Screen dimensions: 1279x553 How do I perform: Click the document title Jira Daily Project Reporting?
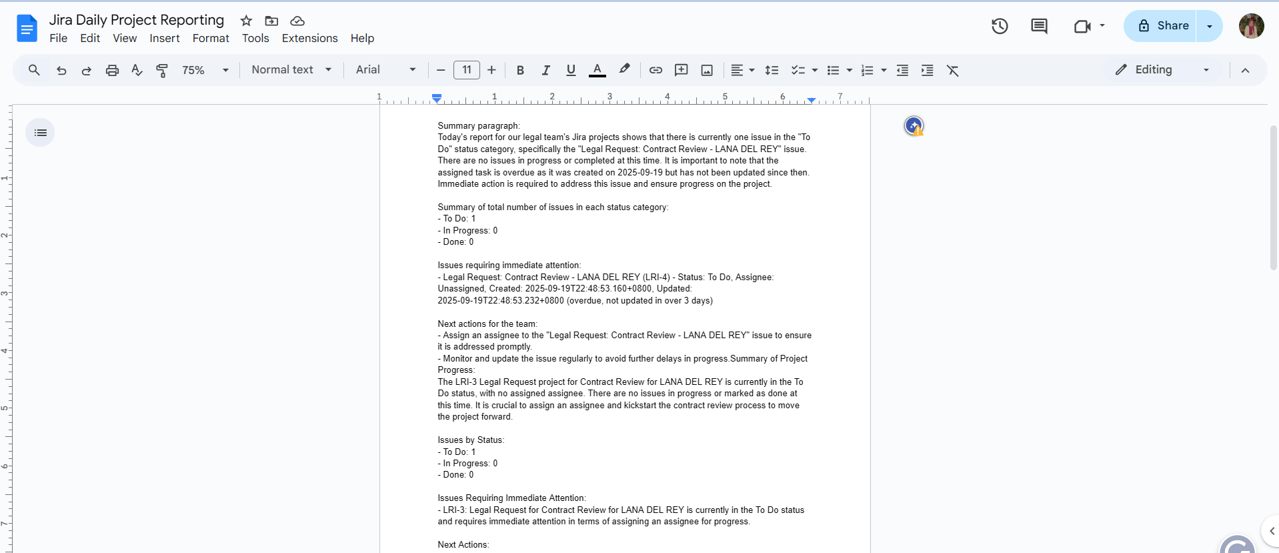coord(137,20)
